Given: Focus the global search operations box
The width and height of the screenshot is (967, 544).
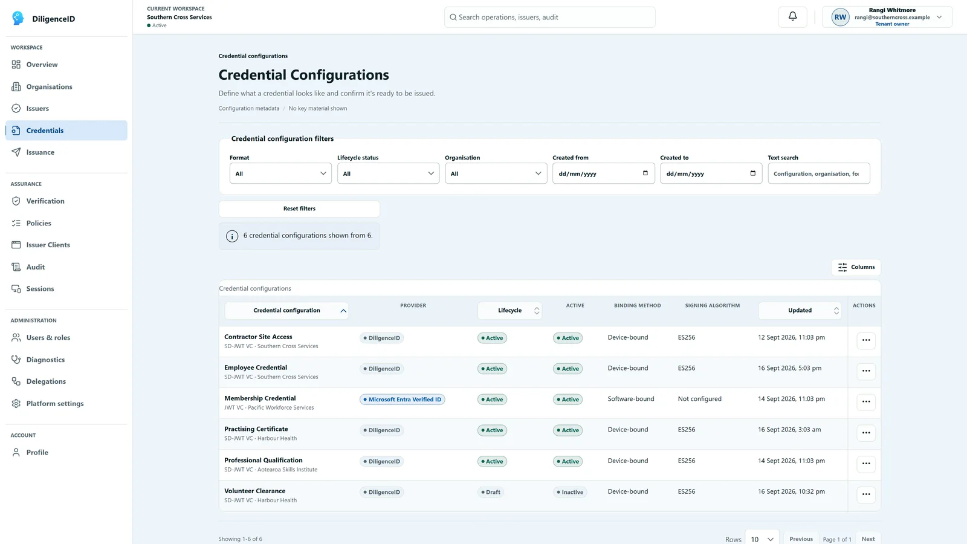Looking at the screenshot, I should pyautogui.click(x=550, y=17).
